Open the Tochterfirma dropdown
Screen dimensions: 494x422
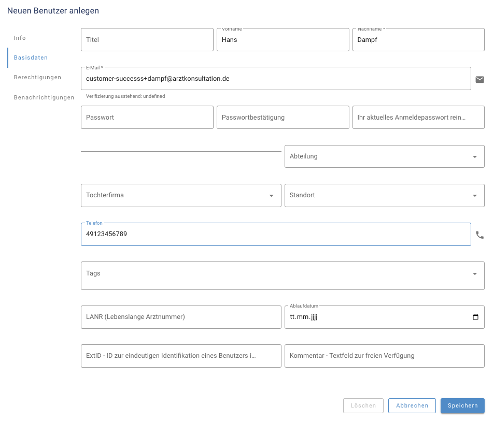pyautogui.click(x=271, y=196)
